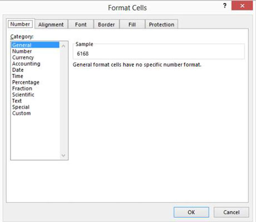Screen dimensions: 256x222
Task: Open the Protection tab
Action: pyautogui.click(x=161, y=24)
